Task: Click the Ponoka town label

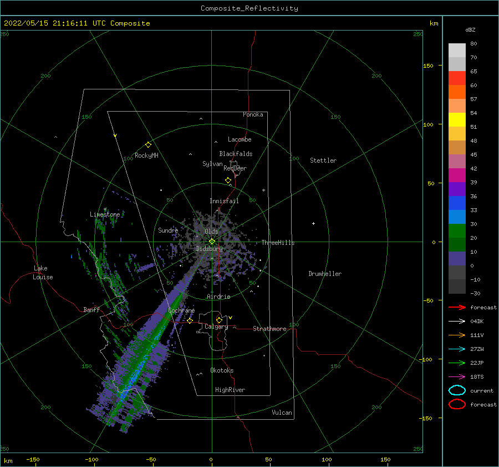Action: click(x=253, y=114)
